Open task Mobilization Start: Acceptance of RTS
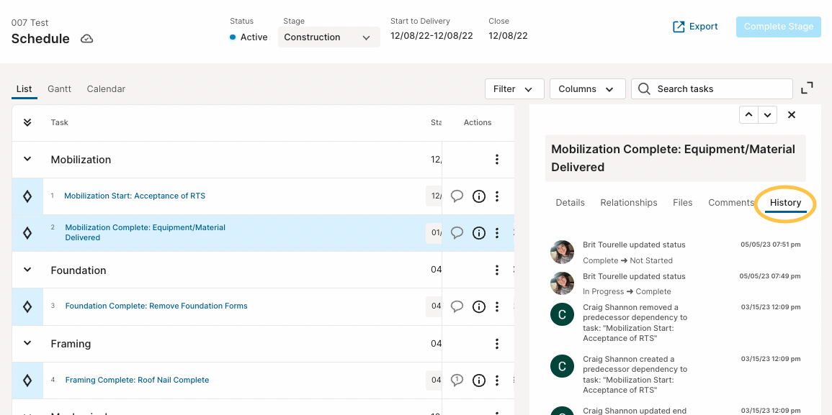Image resolution: width=832 pixels, height=415 pixels. point(135,196)
